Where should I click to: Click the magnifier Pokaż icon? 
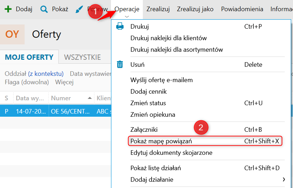(x=44, y=9)
